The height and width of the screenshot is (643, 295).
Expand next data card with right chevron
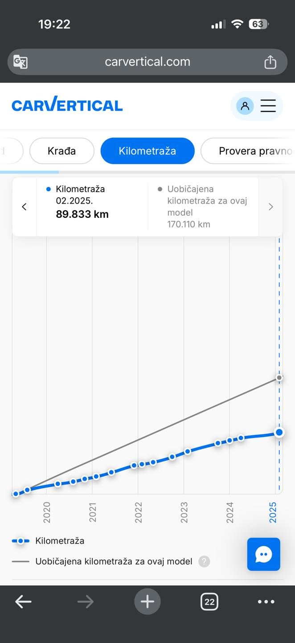tap(270, 206)
